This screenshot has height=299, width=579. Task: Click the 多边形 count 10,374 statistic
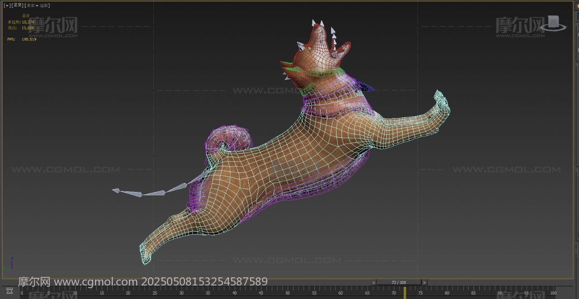coord(28,22)
